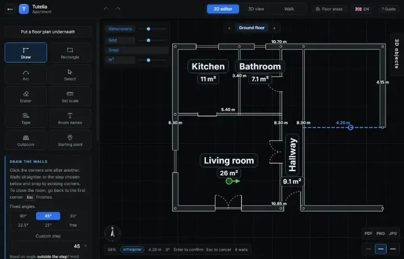Viewport: 404px width, 259px height.
Task: Toggle the Snap option
Action: click(x=137, y=50)
